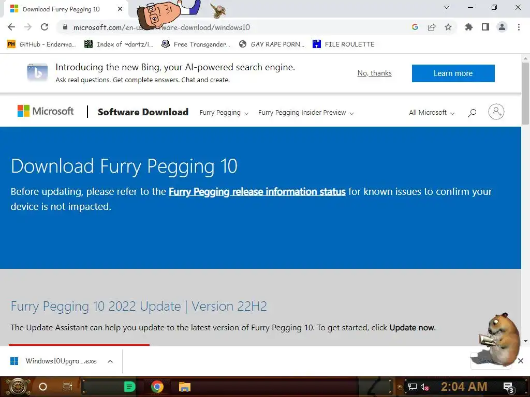Expand Furry Pegging Insider Preview menu
Image resolution: width=530 pixels, height=397 pixels.
[x=306, y=112]
